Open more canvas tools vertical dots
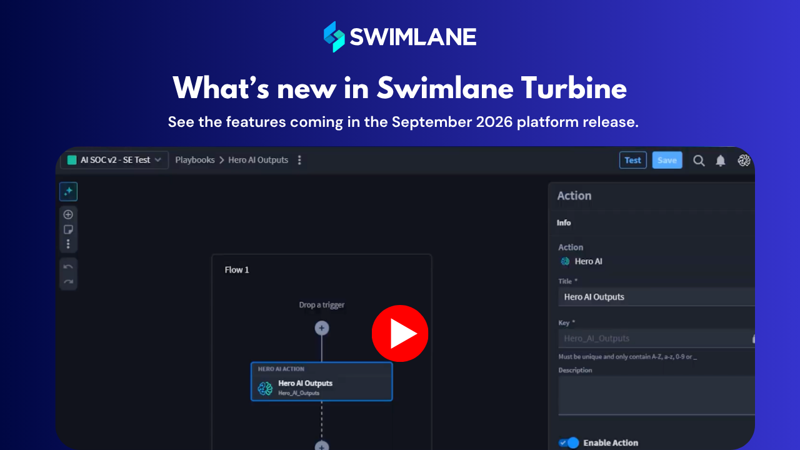The height and width of the screenshot is (450, 800). click(x=68, y=244)
